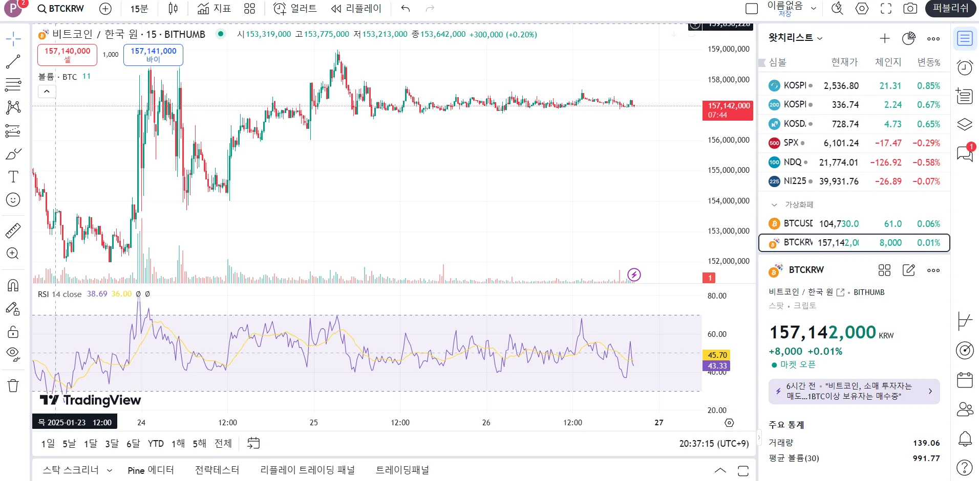The height and width of the screenshot is (481, 979).
Task: Open the chart layout selector
Action: 752,9
